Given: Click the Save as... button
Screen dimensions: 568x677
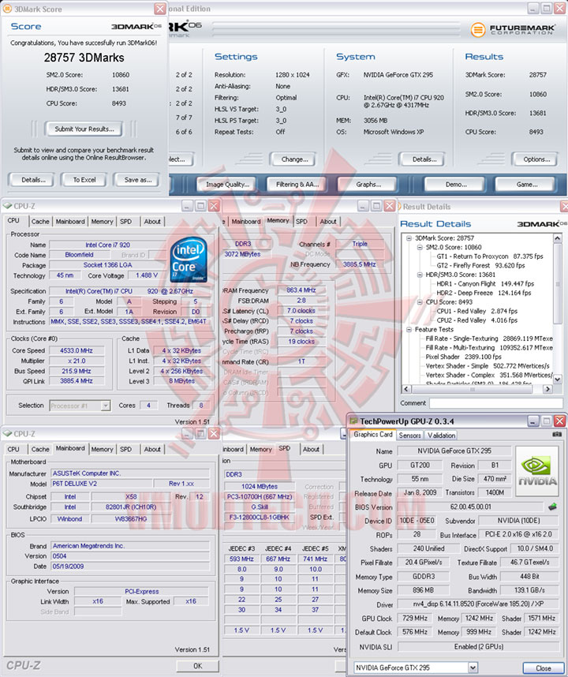Looking at the screenshot, I should 138,180.
